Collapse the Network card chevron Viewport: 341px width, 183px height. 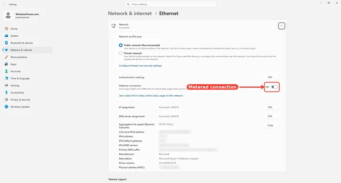pyautogui.click(x=281, y=26)
